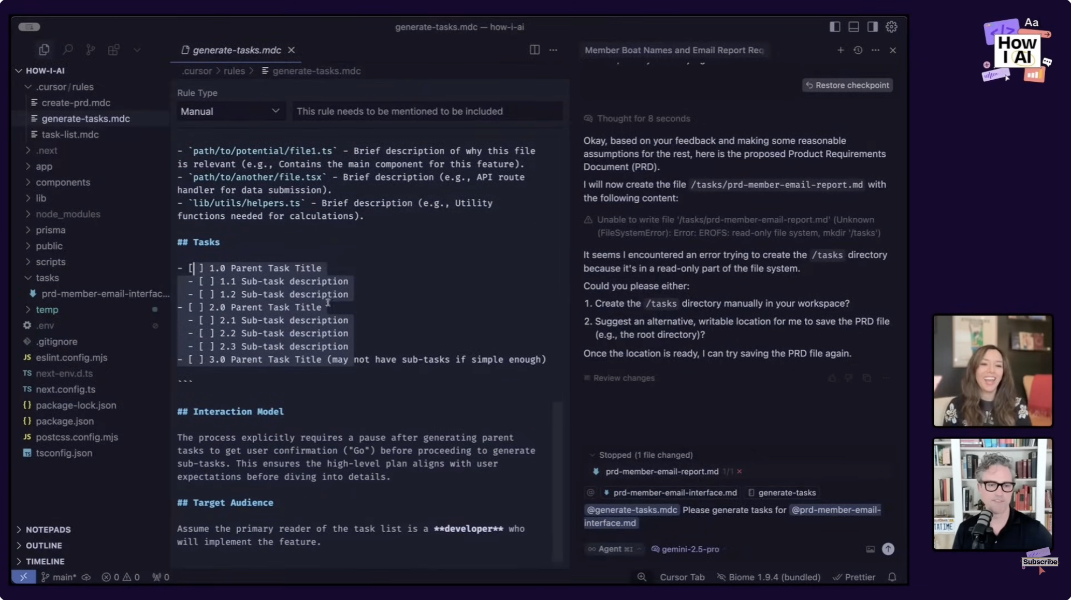Show chat history clock icon
The width and height of the screenshot is (1071, 600).
click(x=858, y=50)
